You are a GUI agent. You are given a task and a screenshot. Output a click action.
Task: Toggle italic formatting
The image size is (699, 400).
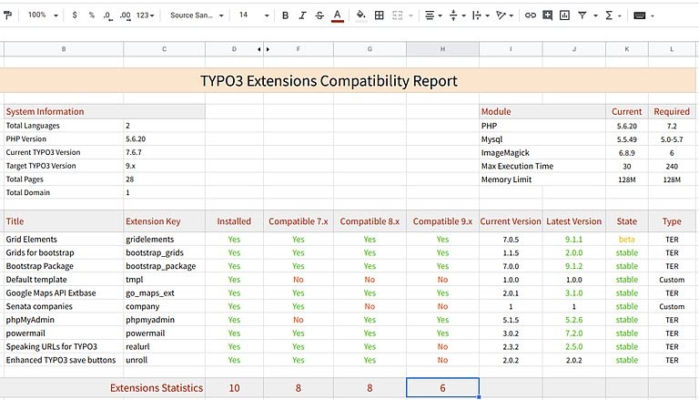click(302, 15)
